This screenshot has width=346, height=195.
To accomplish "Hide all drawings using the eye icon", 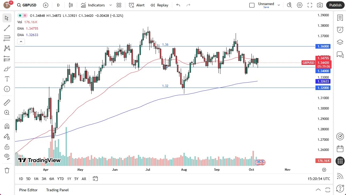I will [7, 156].
